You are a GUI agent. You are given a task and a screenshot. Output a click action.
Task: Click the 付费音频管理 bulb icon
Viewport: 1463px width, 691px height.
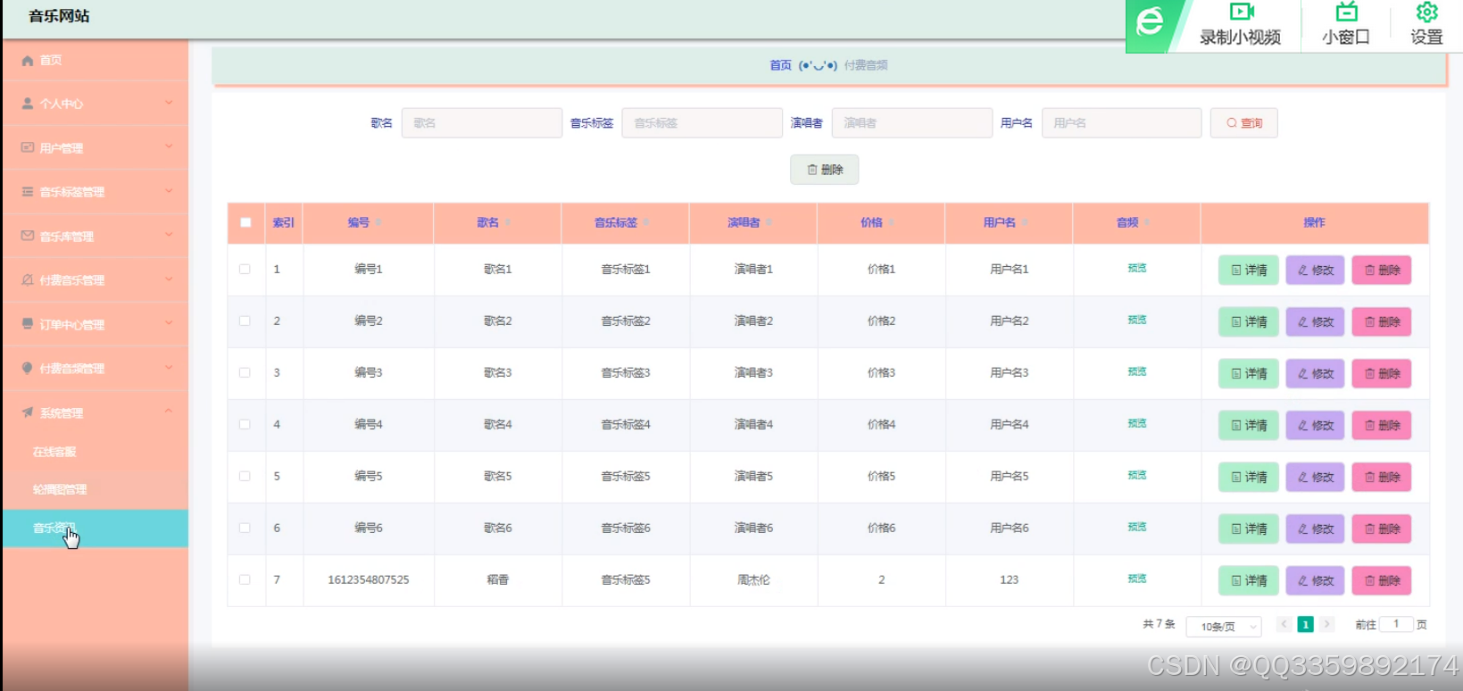[28, 368]
